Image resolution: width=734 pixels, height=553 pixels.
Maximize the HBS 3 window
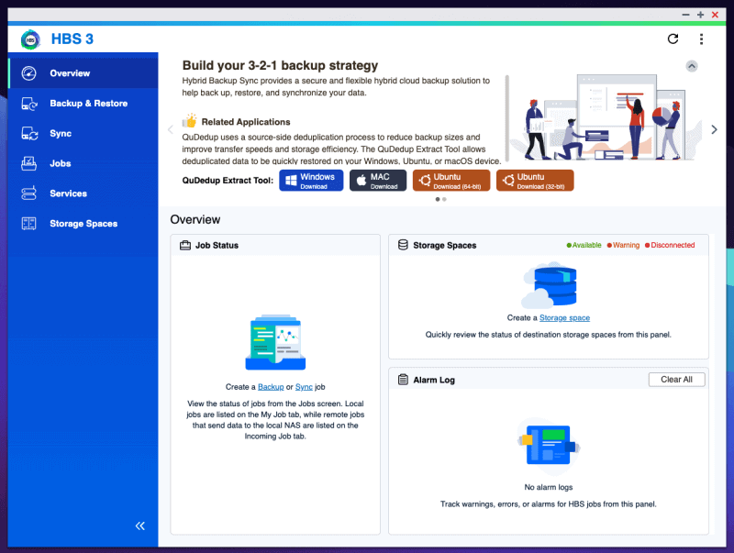click(x=700, y=15)
